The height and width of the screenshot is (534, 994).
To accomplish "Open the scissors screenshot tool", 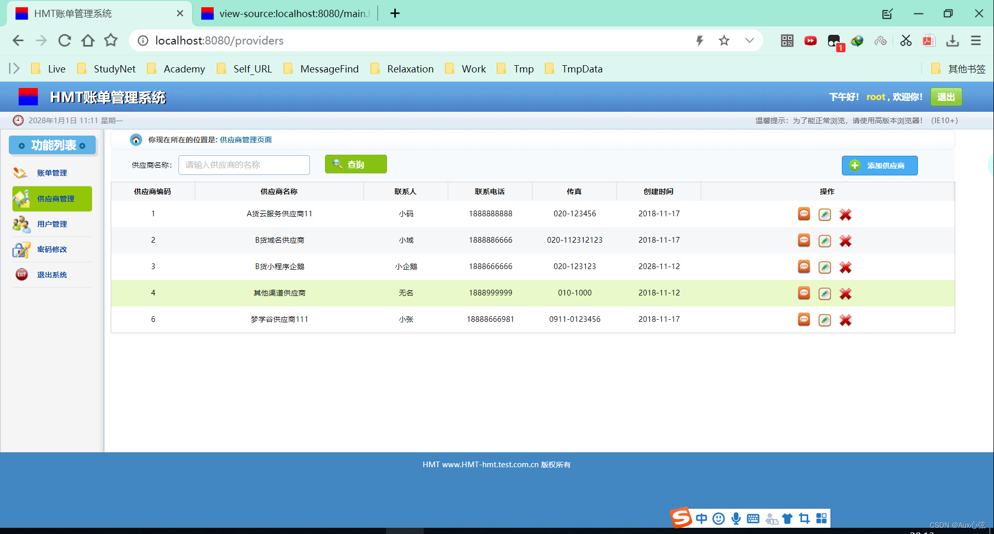I will pos(906,40).
